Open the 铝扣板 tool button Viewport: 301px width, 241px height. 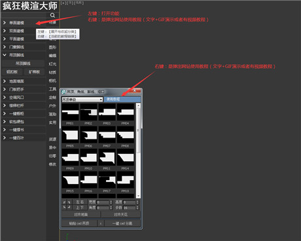pyautogui.click(x=12, y=72)
